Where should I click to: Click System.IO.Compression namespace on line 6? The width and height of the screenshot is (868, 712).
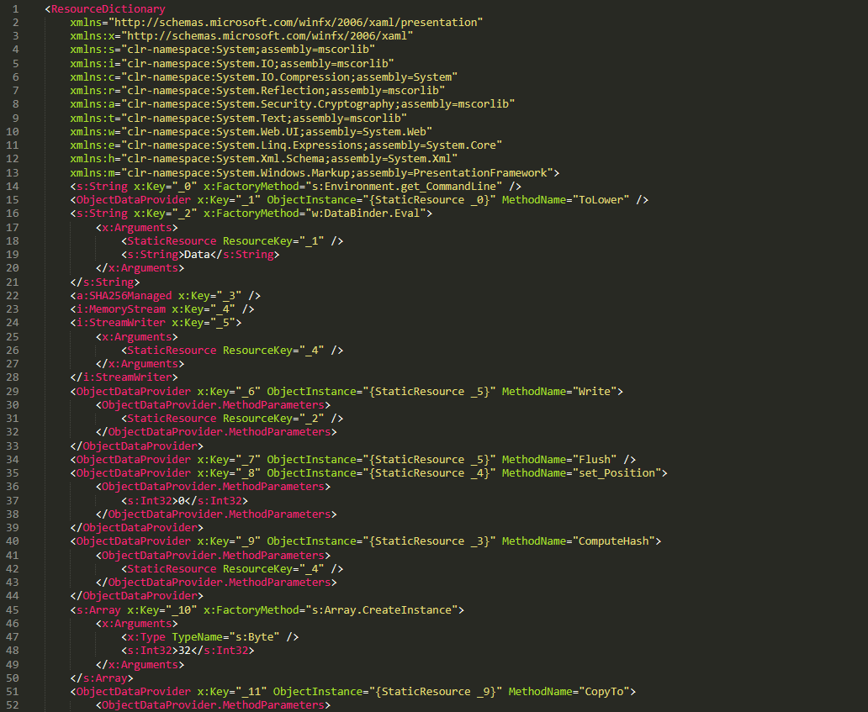[x=289, y=76]
